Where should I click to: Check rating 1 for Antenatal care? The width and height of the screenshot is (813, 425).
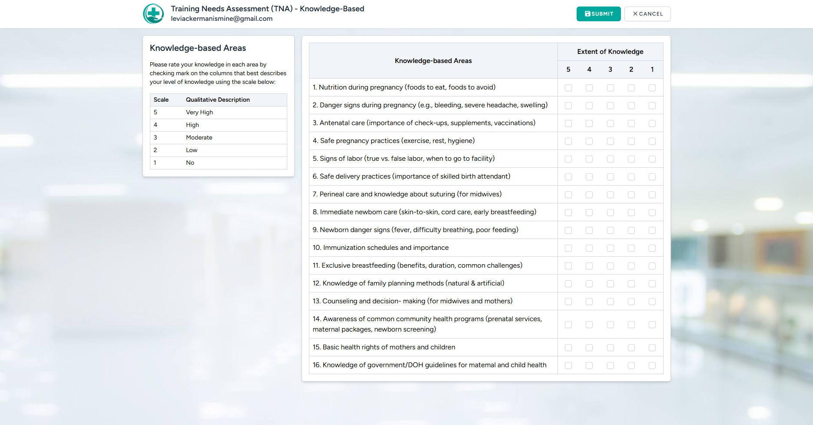(x=652, y=123)
